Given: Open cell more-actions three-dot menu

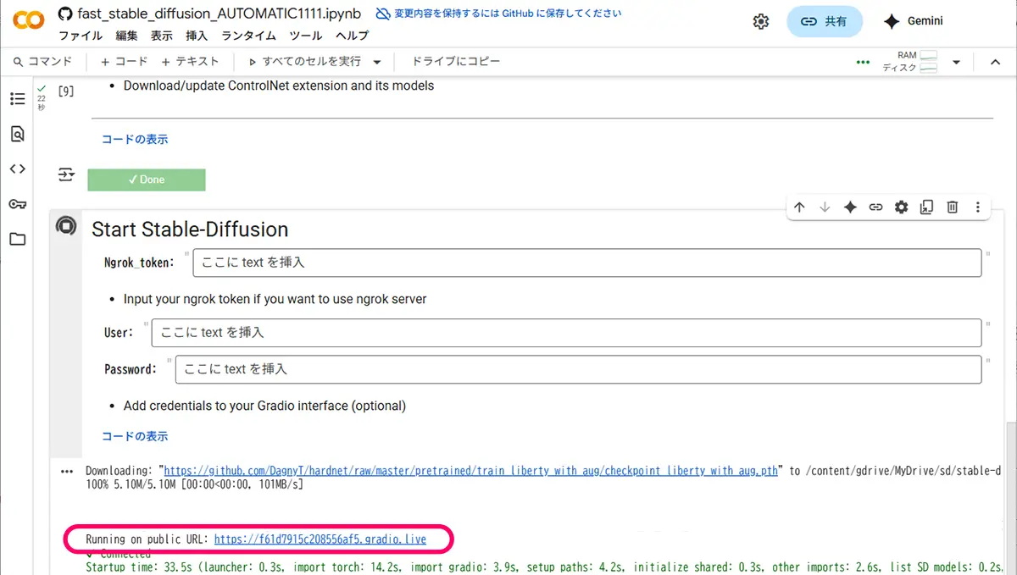Looking at the screenshot, I should pos(978,207).
